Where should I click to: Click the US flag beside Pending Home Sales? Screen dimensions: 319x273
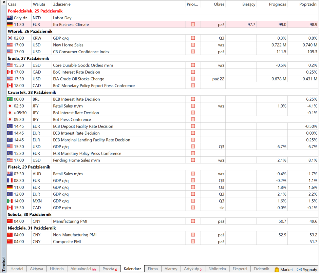pyautogui.click(x=10, y=160)
